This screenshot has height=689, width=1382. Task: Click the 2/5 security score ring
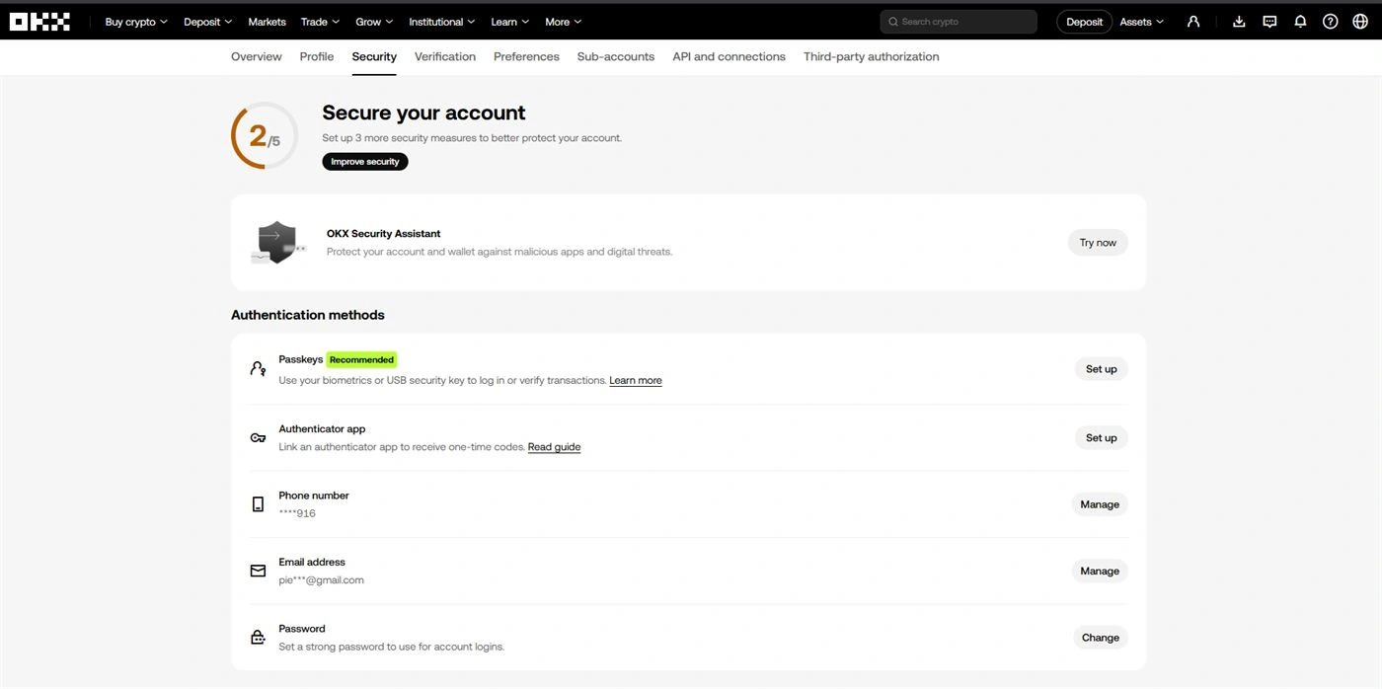tap(264, 135)
